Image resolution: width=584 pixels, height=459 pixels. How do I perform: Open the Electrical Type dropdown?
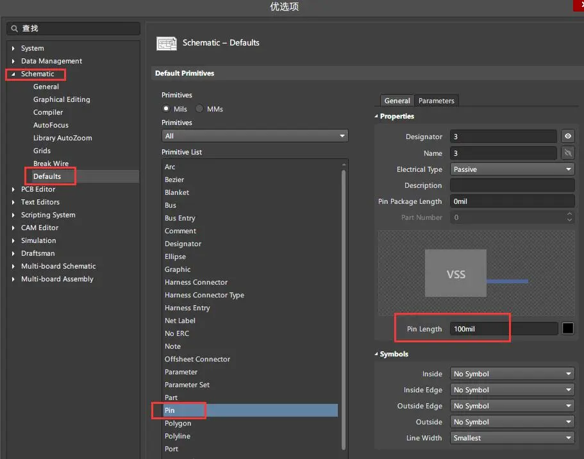(512, 169)
